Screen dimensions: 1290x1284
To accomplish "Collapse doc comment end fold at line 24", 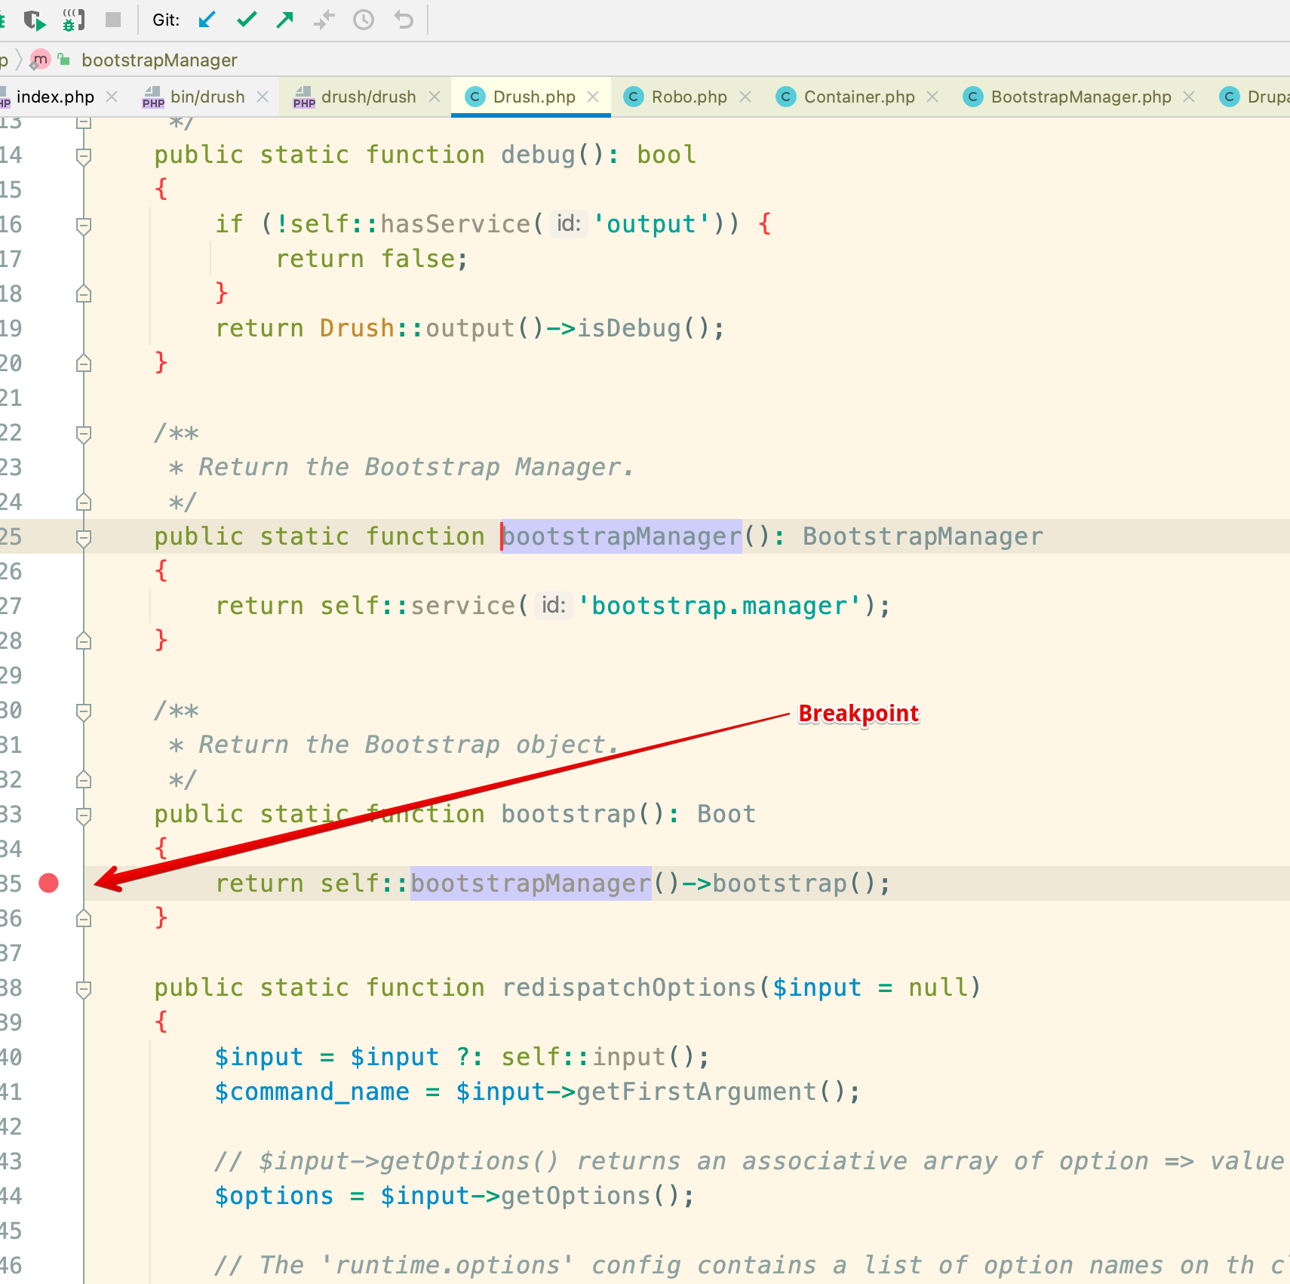I will (84, 502).
